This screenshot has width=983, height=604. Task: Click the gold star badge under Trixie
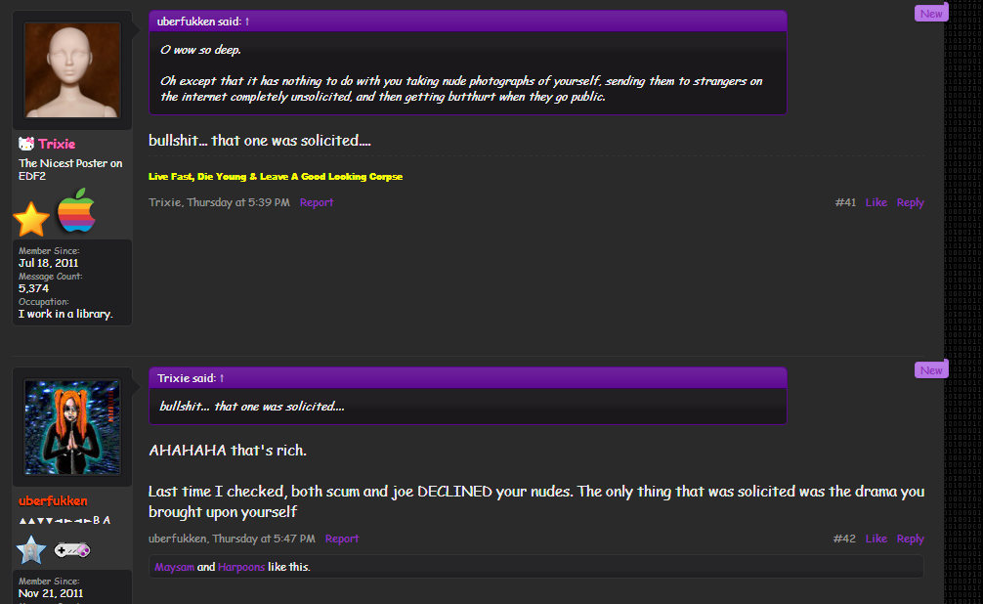pos(31,219)
